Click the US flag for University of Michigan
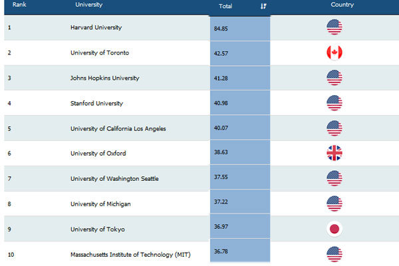399x266 pixels. (x=334, y=203)
